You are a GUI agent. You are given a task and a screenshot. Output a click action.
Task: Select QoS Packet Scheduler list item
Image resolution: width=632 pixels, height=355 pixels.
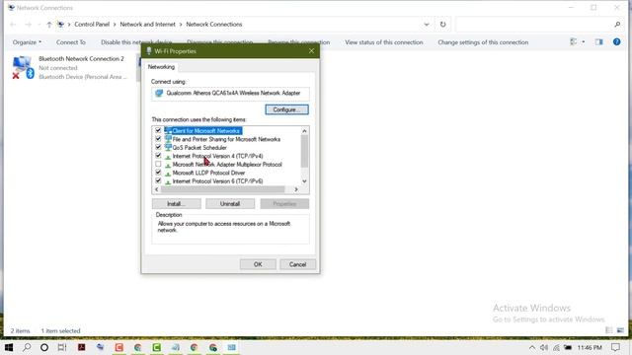point(199,148)
